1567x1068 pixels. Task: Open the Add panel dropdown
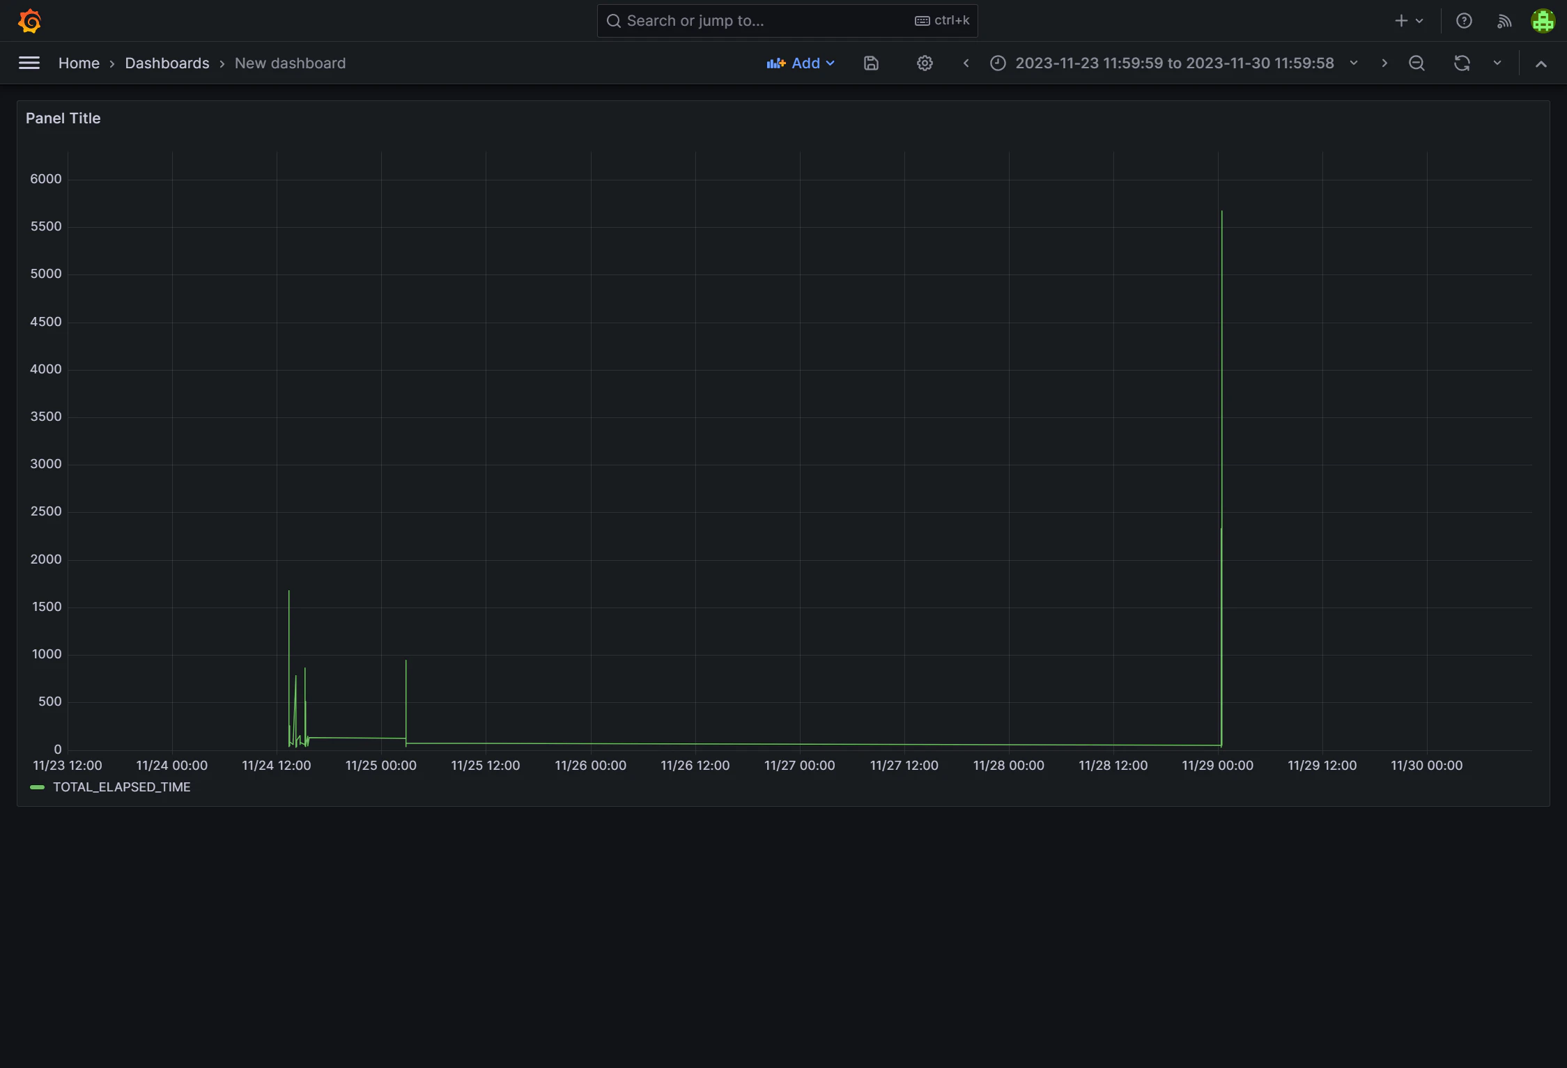[801, 63]
